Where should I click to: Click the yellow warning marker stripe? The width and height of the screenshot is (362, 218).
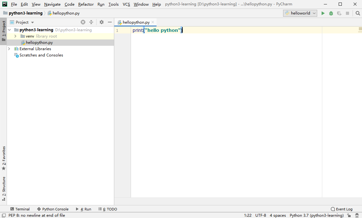pos(360,29)
